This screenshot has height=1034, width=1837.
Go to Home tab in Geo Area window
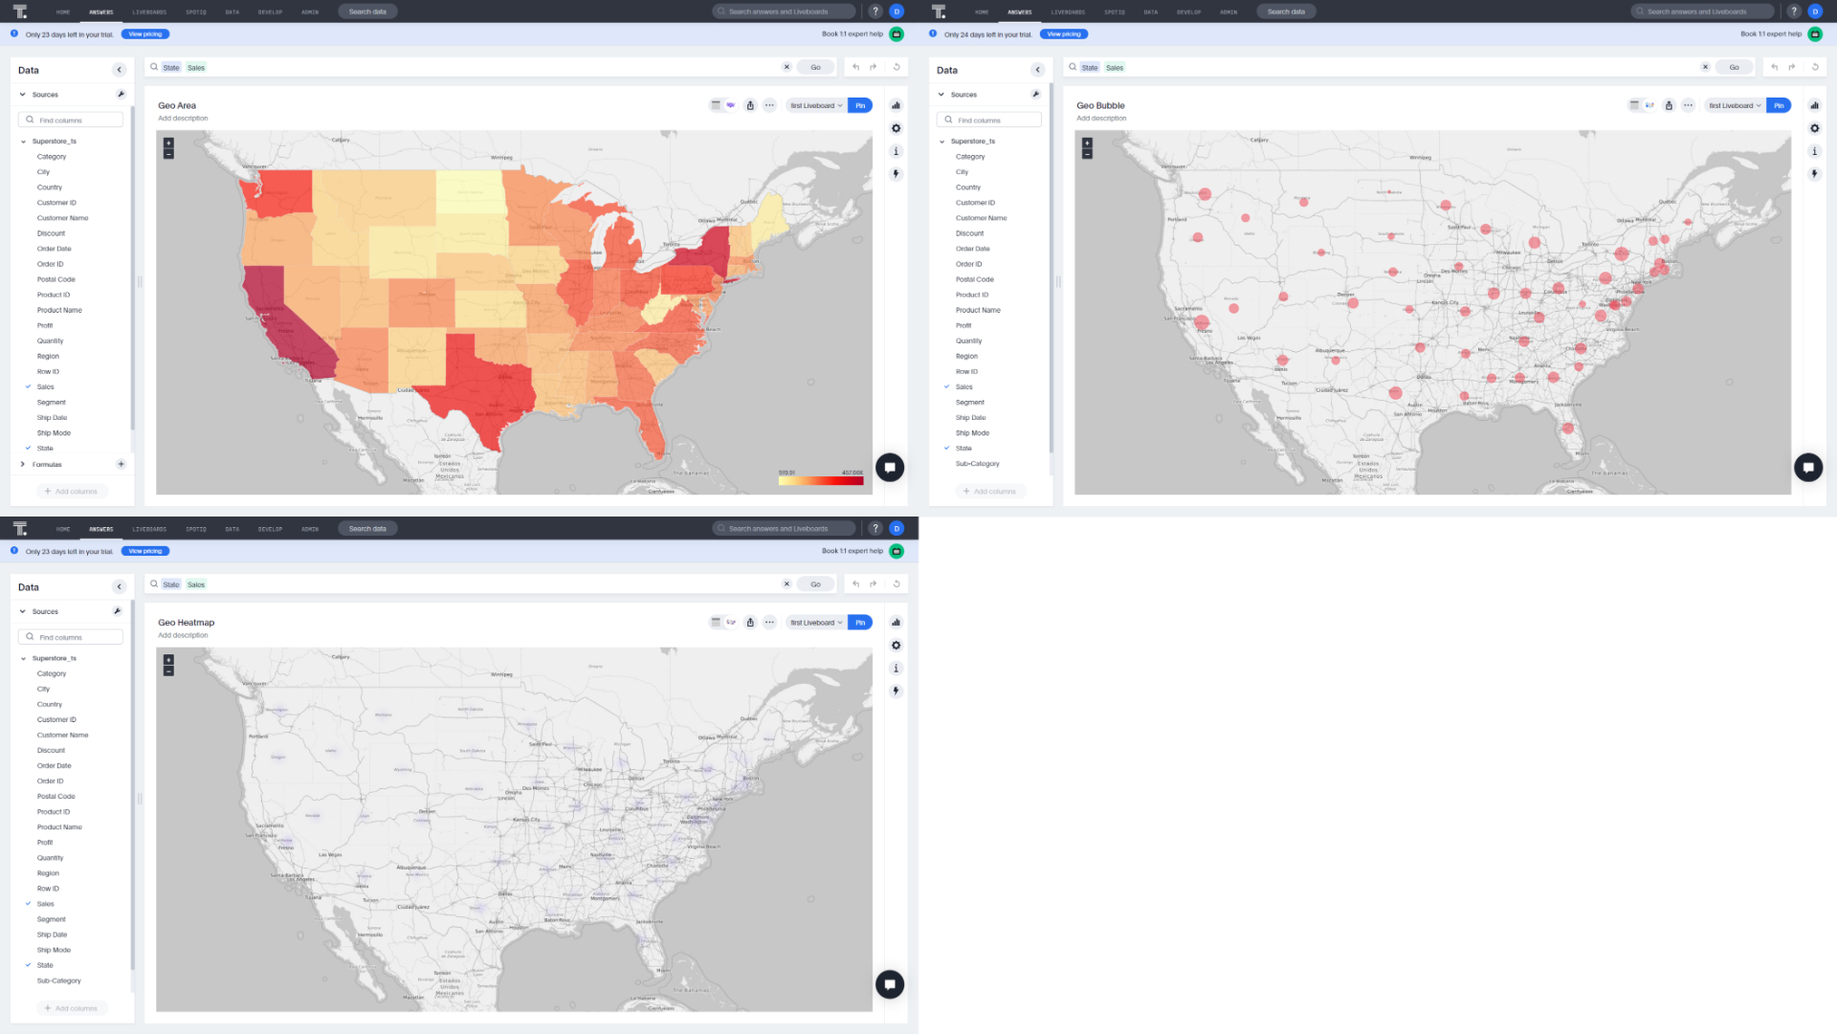coord(63,11)
